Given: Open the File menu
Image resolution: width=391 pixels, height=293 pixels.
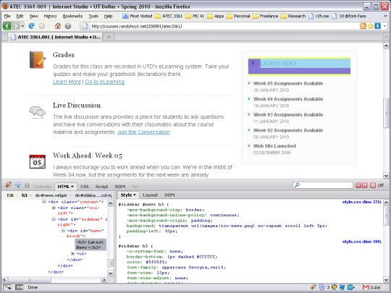Looking at the screenshot, I should (x=7, y=16).
